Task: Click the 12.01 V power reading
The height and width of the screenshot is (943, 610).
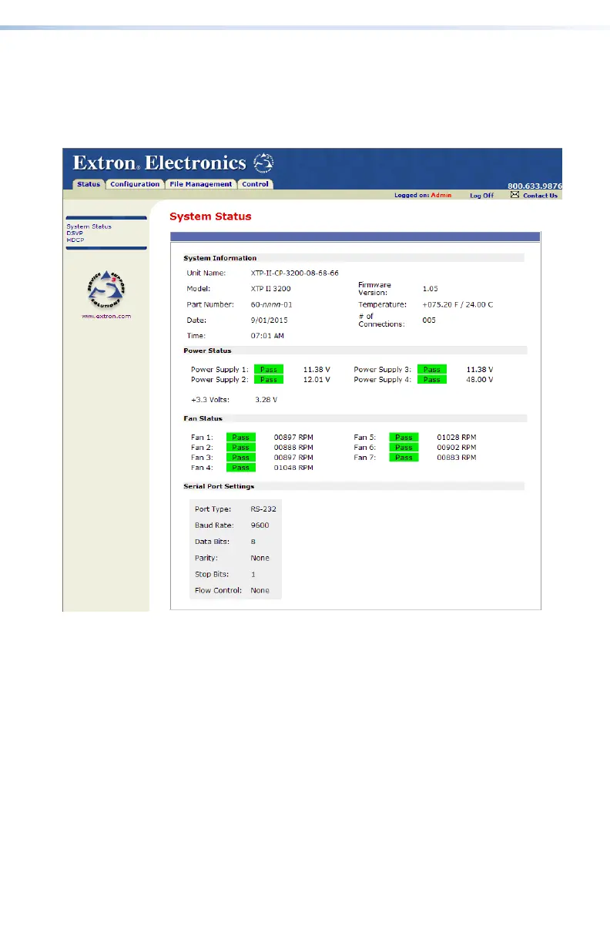Action: (316, 380)
